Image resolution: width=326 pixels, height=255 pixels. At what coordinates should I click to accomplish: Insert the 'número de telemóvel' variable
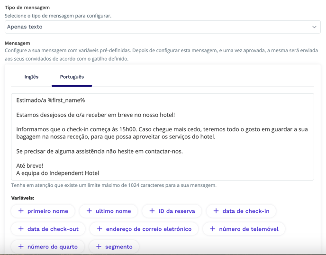coord(244,229)
